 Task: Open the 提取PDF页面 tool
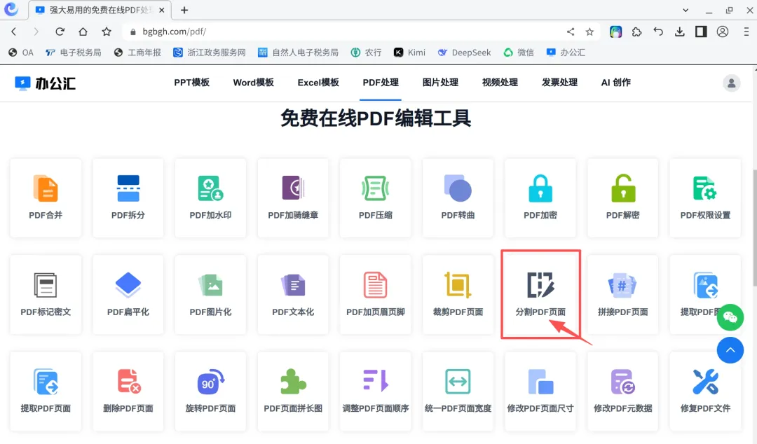(46, 391)
